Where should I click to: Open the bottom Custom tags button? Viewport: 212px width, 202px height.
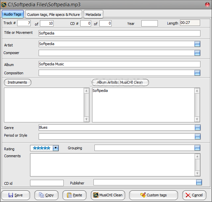[x=154, y=195]
